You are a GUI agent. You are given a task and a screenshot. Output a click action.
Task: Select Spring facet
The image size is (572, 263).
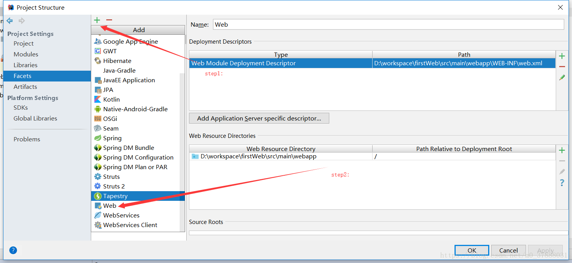pyautogui.click(x=138, y=138)
